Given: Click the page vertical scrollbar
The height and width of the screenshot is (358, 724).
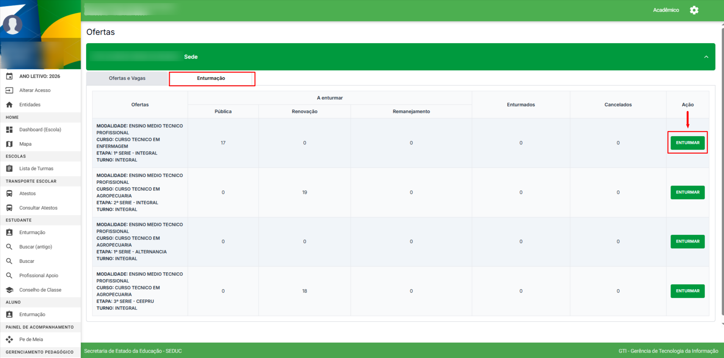Looking at the screenshot, I should coord(722,170).
